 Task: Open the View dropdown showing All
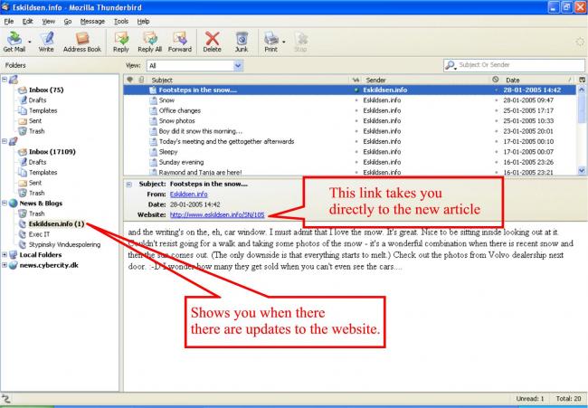[x=194, y=66]
